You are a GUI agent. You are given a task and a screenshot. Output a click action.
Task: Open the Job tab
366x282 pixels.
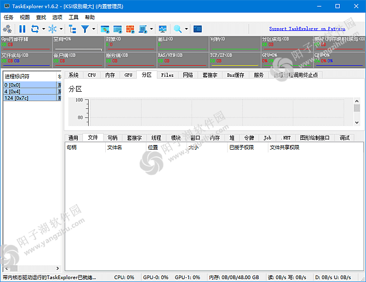click(268, 138)
